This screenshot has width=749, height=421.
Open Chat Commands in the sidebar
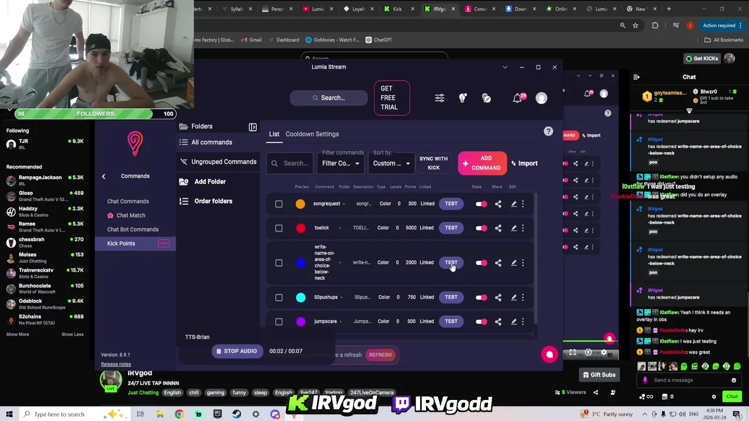128,201
